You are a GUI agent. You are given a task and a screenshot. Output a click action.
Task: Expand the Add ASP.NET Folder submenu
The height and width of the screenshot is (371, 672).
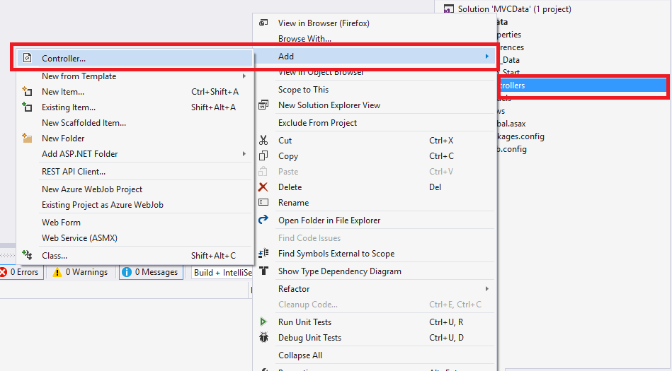pyautogui.click(x=244, y=154)
